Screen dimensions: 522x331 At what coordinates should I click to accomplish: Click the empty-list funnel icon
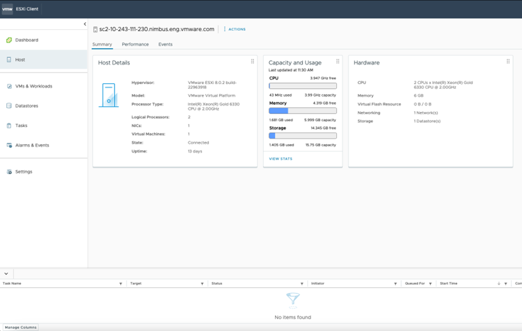pyautogui.click(x=293, y=300)
